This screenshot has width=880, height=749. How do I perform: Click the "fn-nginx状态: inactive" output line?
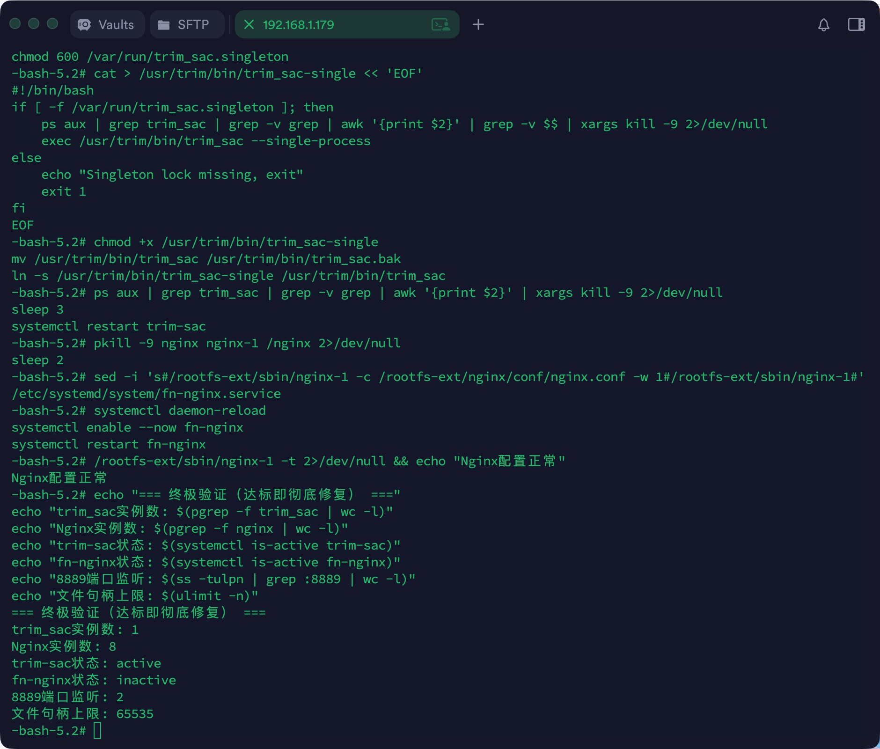(x=94, y=680)
